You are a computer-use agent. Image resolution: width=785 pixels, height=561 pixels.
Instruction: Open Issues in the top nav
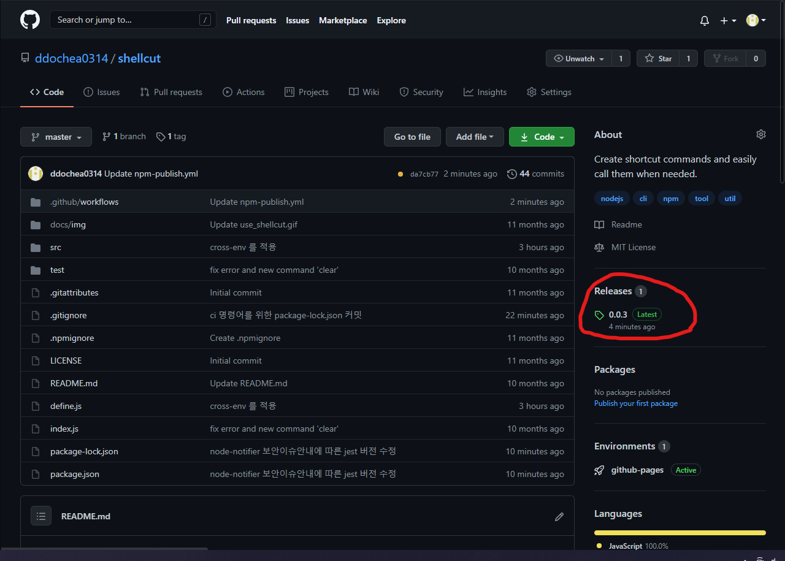click(297, 20)
